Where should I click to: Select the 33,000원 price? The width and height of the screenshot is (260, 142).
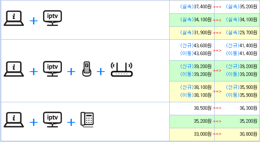click(x=203, y=134)
